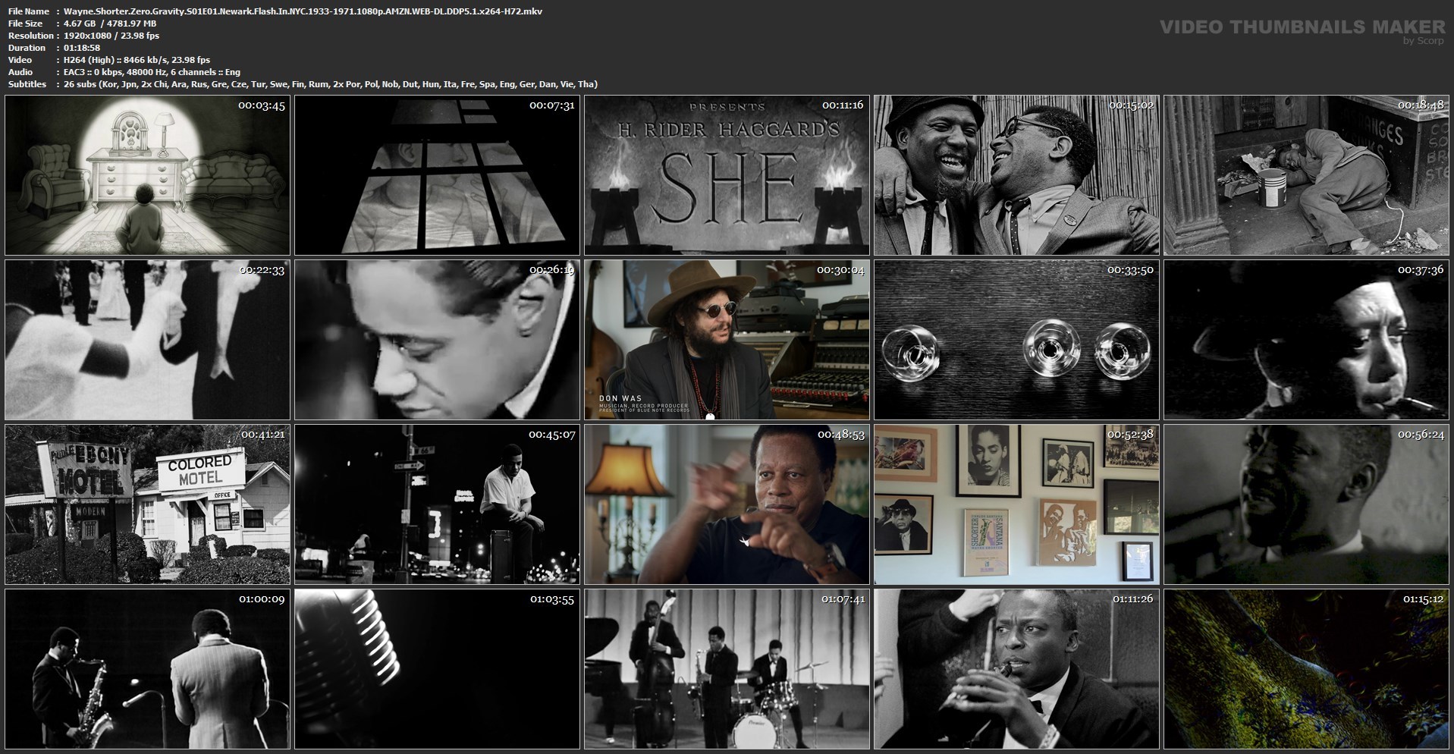The width and height of the screenshot is (1454, 754).
Task: Click the resolution value 1920x1080 / 23.98 fps
Action: pyautogui.click(x=111, y=36)
